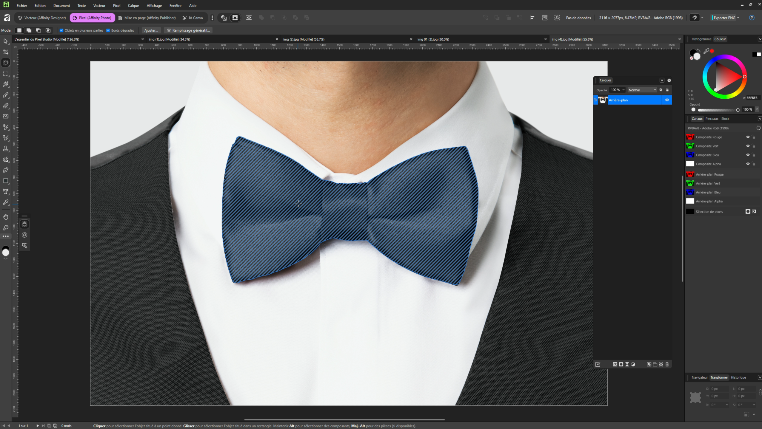Select the Pen tool
The height and width of the screenshot is (429, 762).
6,170
